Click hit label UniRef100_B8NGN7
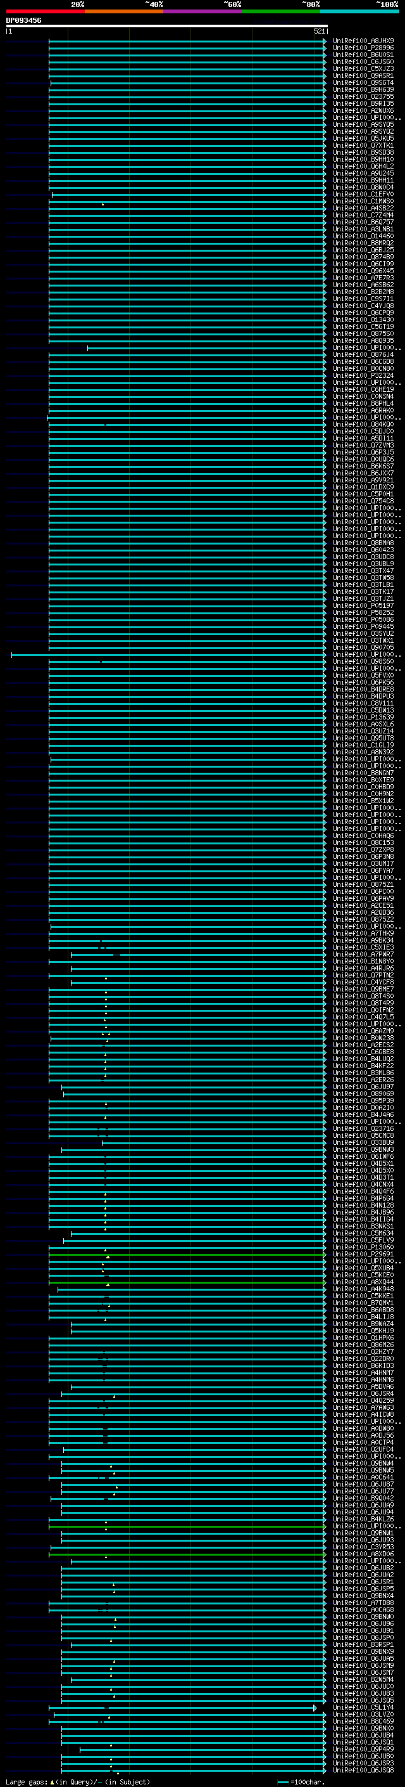 tap(363, 773)
